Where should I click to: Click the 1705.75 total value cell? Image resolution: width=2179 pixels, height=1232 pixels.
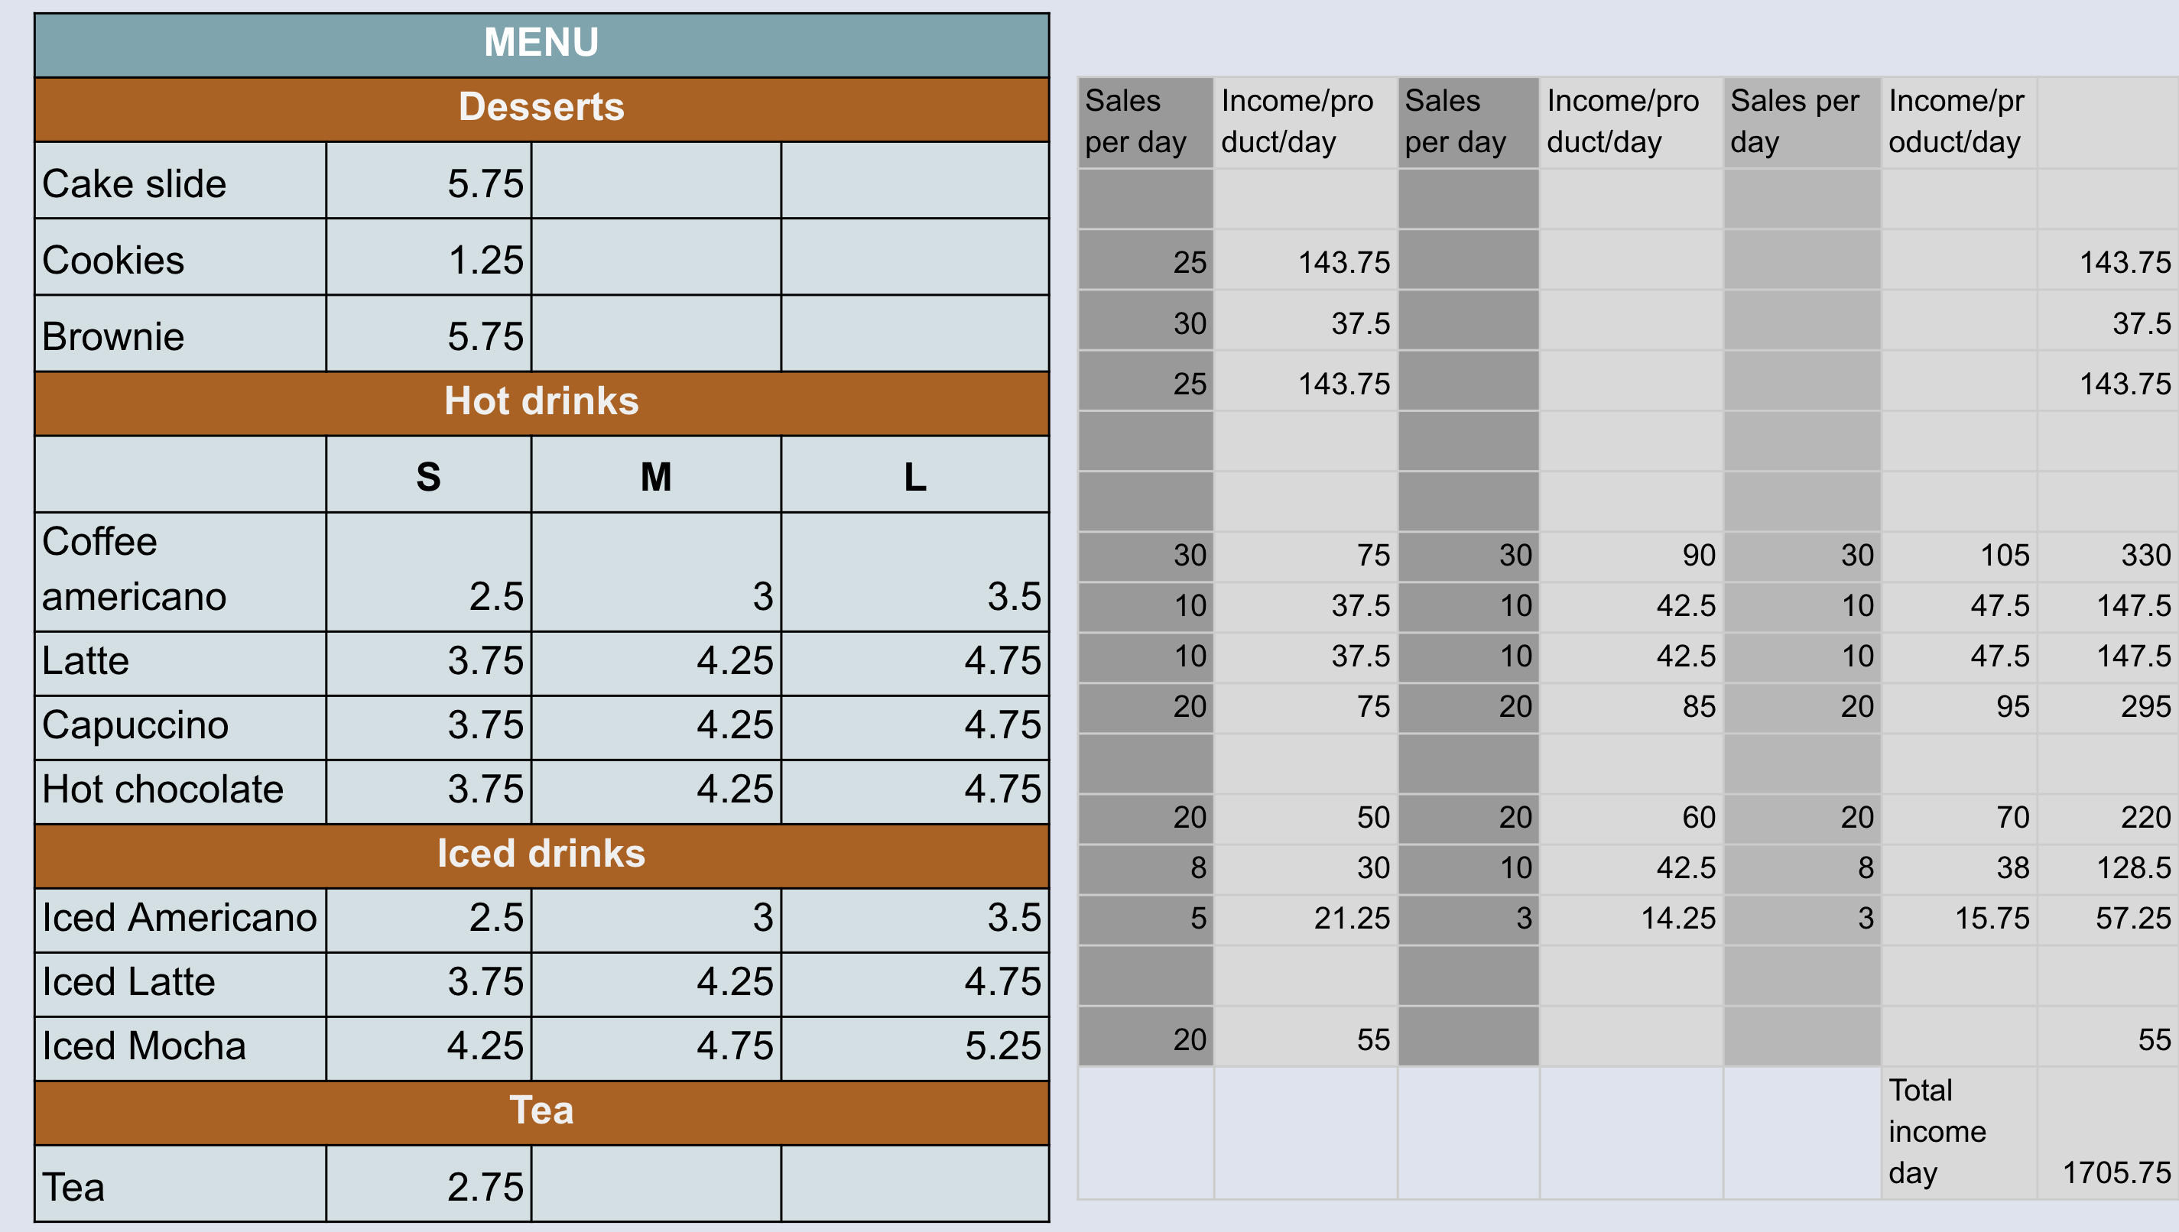click(2107, 1132)
